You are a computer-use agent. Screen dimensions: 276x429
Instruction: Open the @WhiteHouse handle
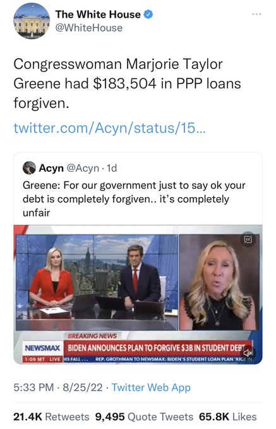point(89,28)
